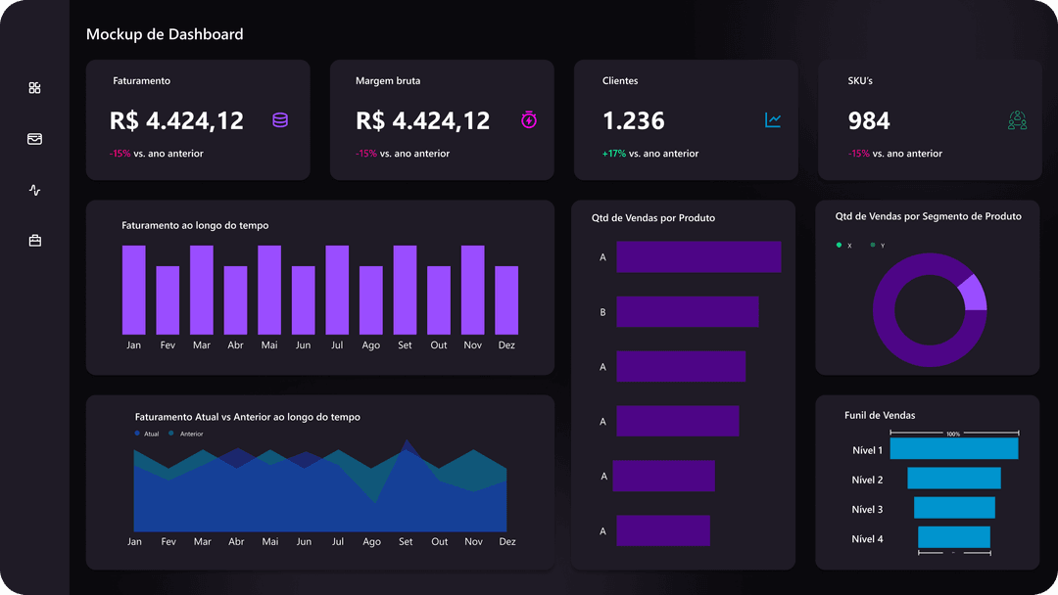Open the dashboard grid icon in sidebar
The image size is (1058, 595).
click(35, 88)
